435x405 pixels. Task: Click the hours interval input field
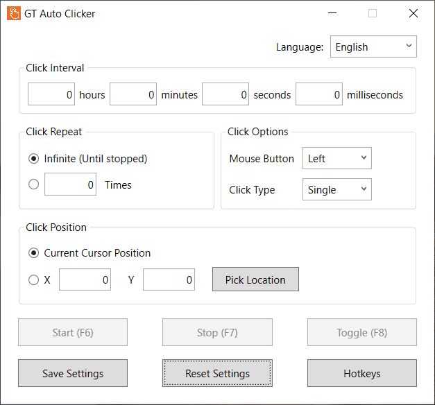(x=51, y=94)
